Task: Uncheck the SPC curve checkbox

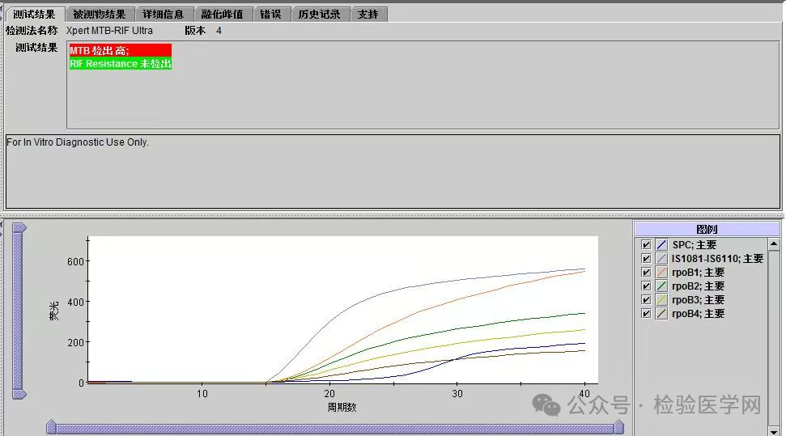Action: [646, 245]
